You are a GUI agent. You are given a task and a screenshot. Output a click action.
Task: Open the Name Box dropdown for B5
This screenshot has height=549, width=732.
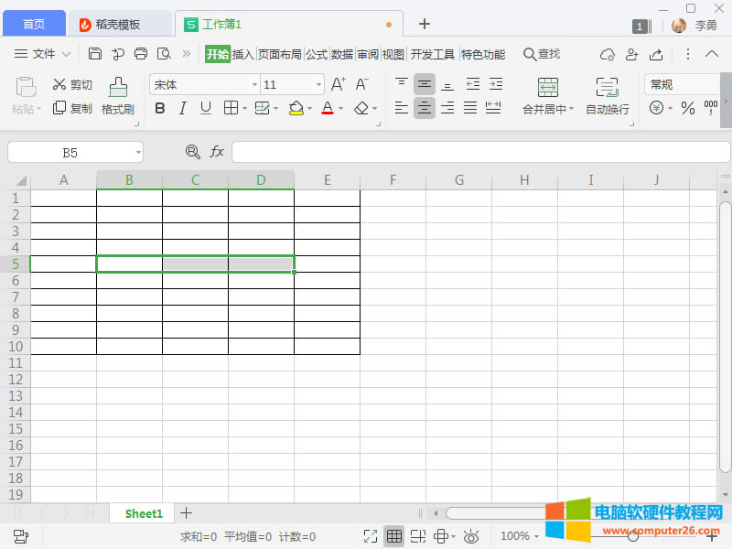(x=138, y=153)
